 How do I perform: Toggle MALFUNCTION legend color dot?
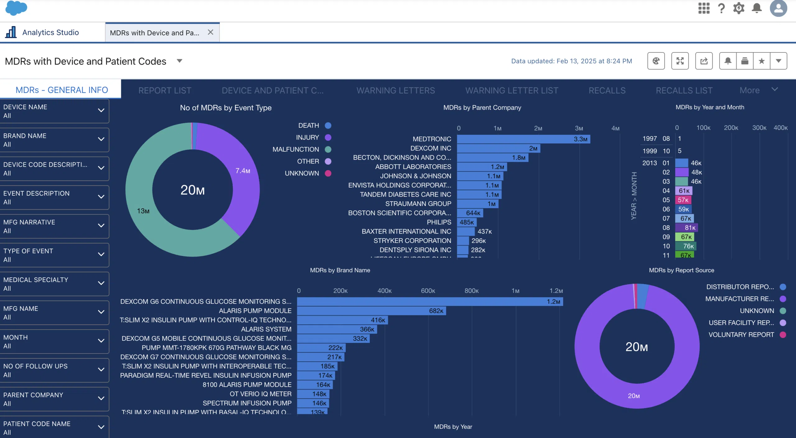(328, 149)
